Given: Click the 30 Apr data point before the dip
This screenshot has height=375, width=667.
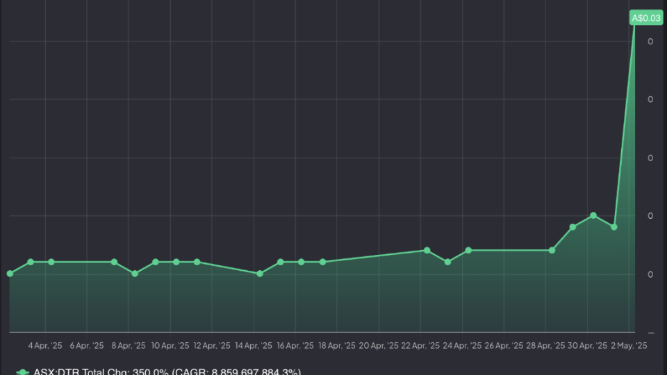Looking at the screenshot, I should click(x=593, y=215).
